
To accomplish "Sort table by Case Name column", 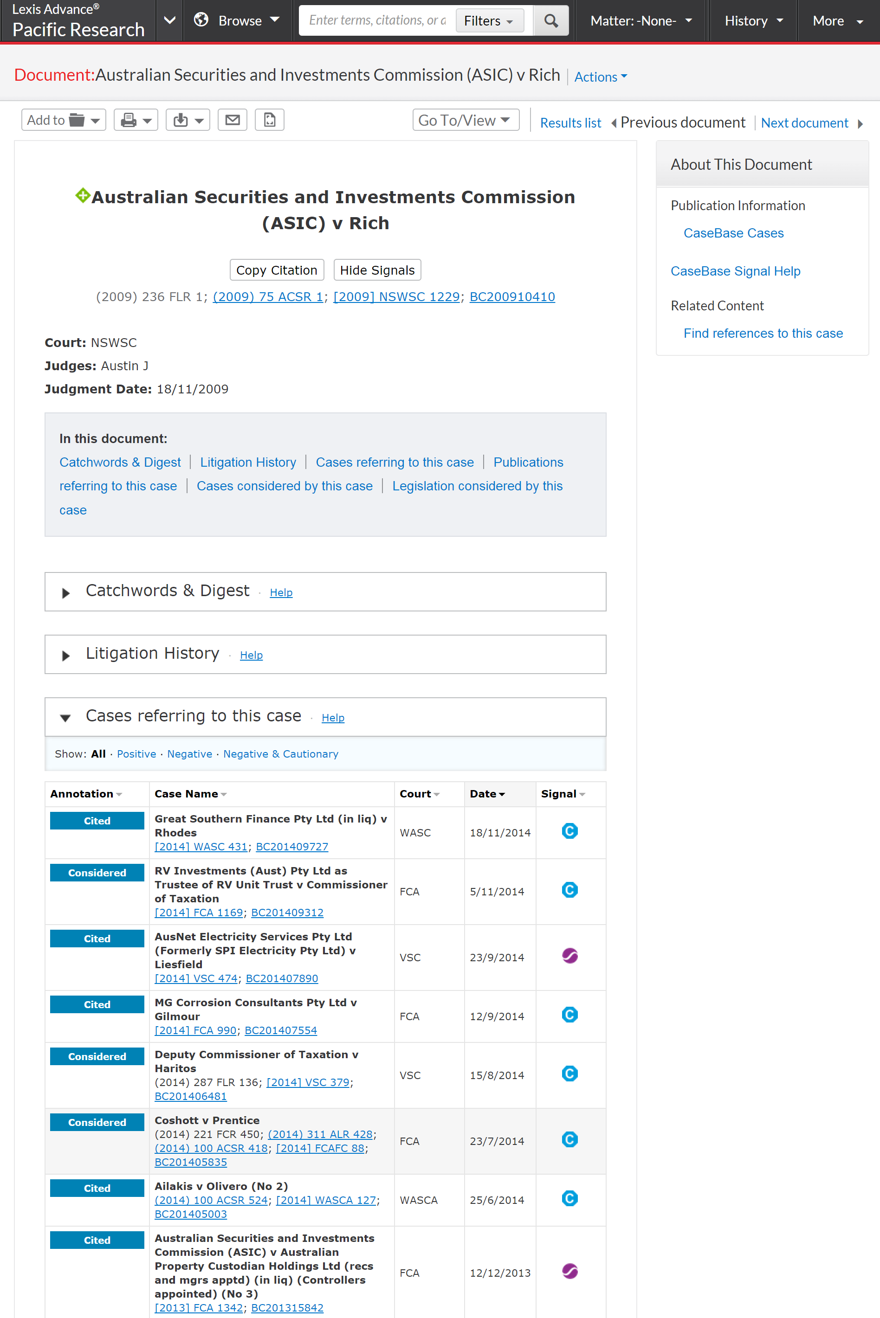I will point(191,794).
